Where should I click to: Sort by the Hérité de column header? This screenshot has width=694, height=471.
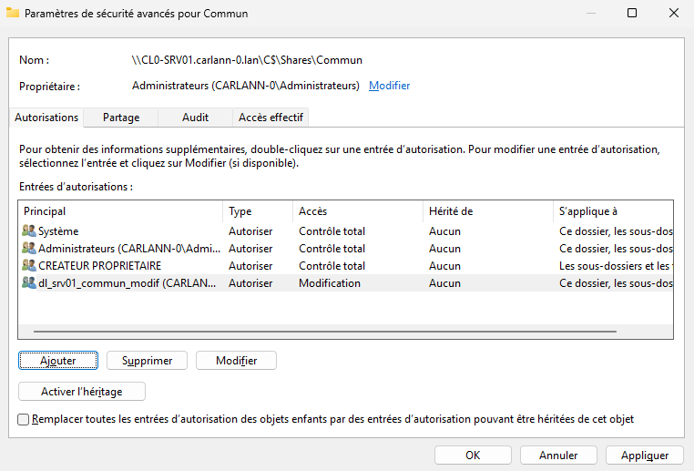(488, 211)
